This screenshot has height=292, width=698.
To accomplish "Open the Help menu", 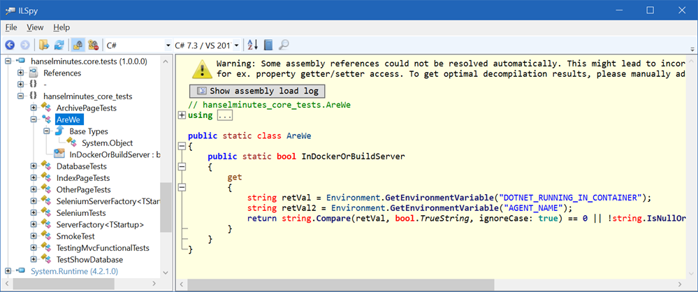I will [61, 28].
